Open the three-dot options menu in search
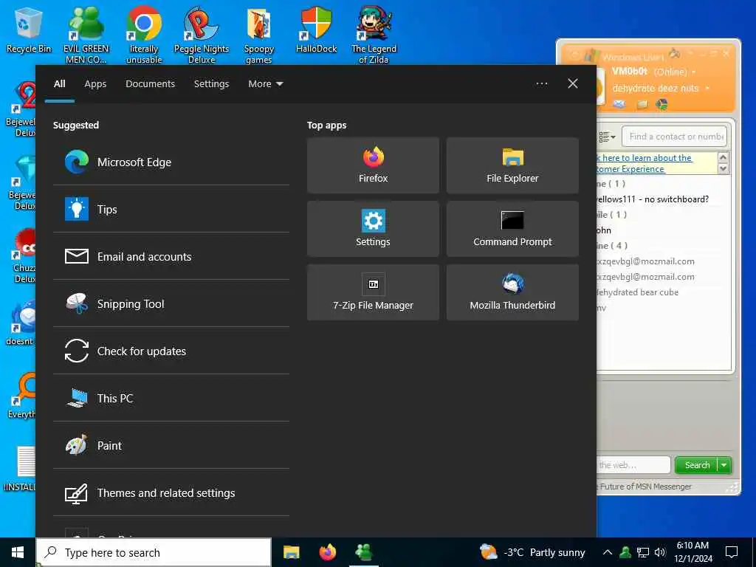756x567 pixels. click(x=542, y=84)
